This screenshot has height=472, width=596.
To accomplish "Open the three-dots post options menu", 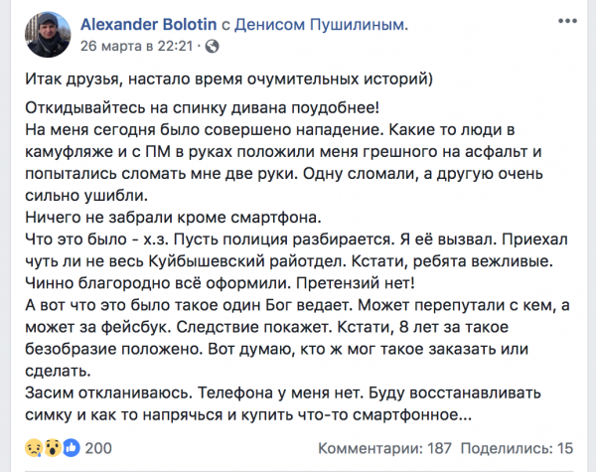I will coord(567,21).
